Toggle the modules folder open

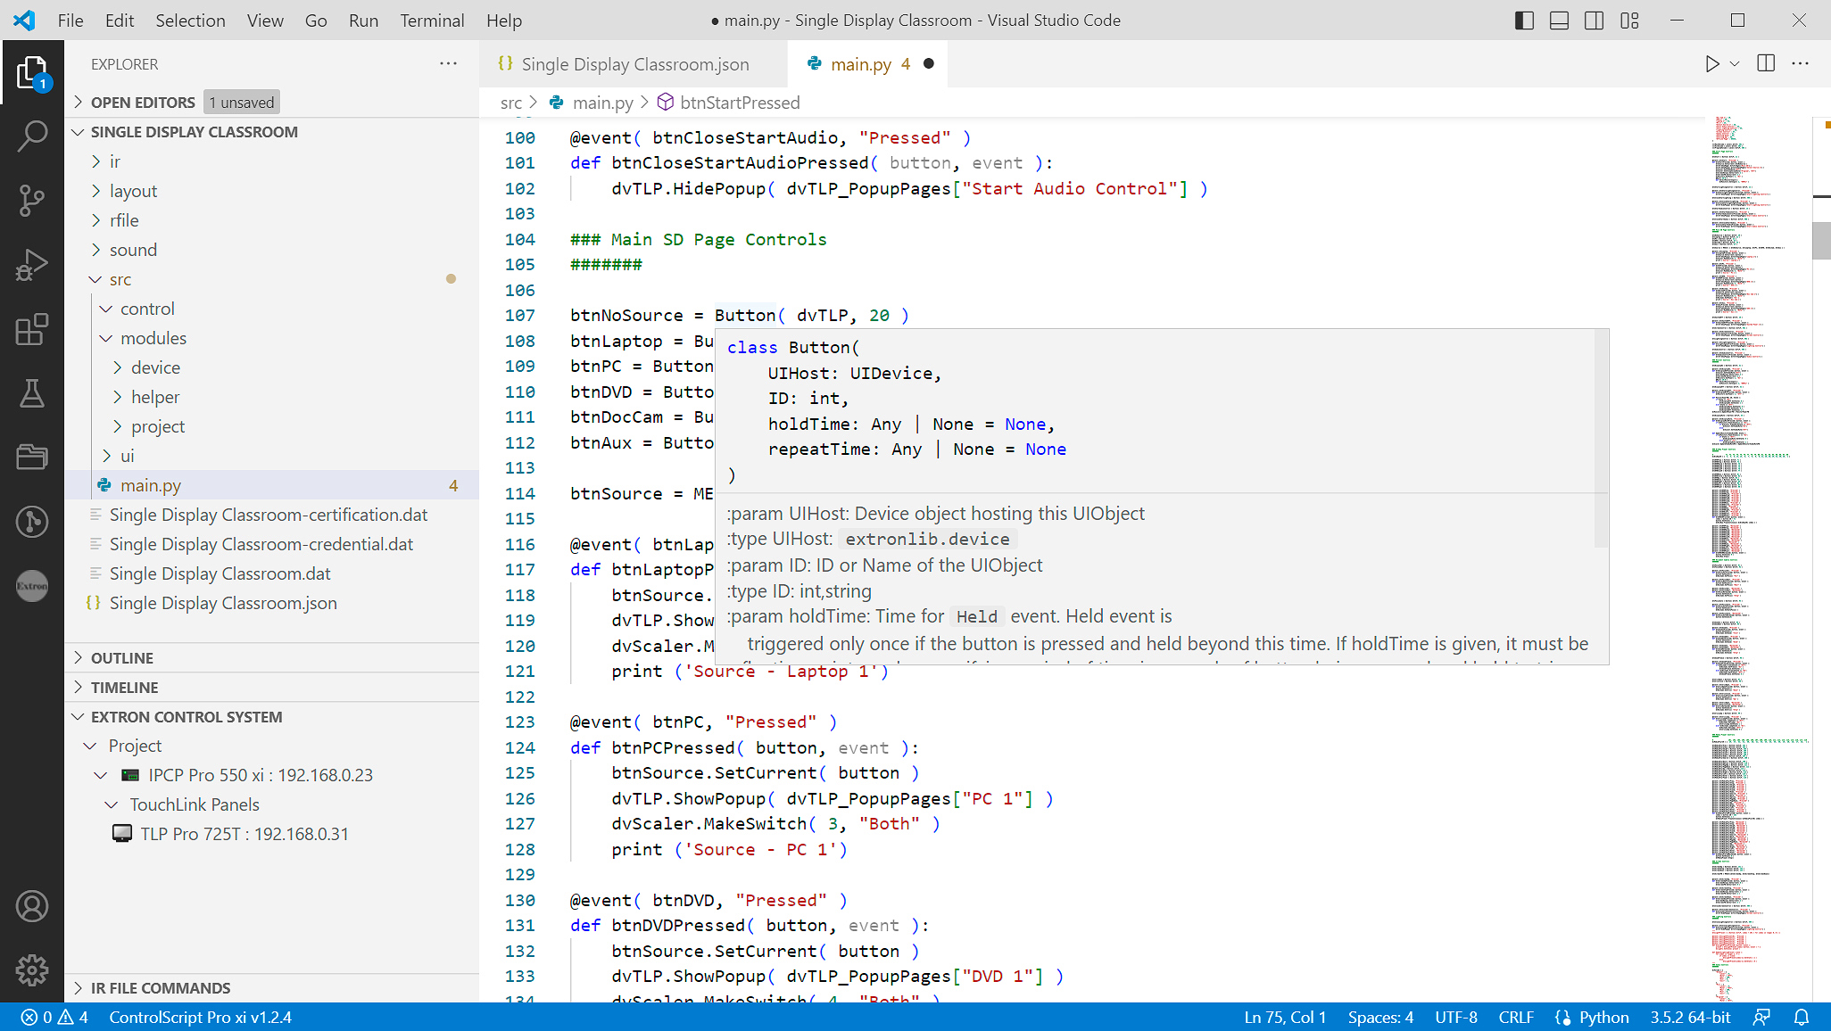(105, 337)
